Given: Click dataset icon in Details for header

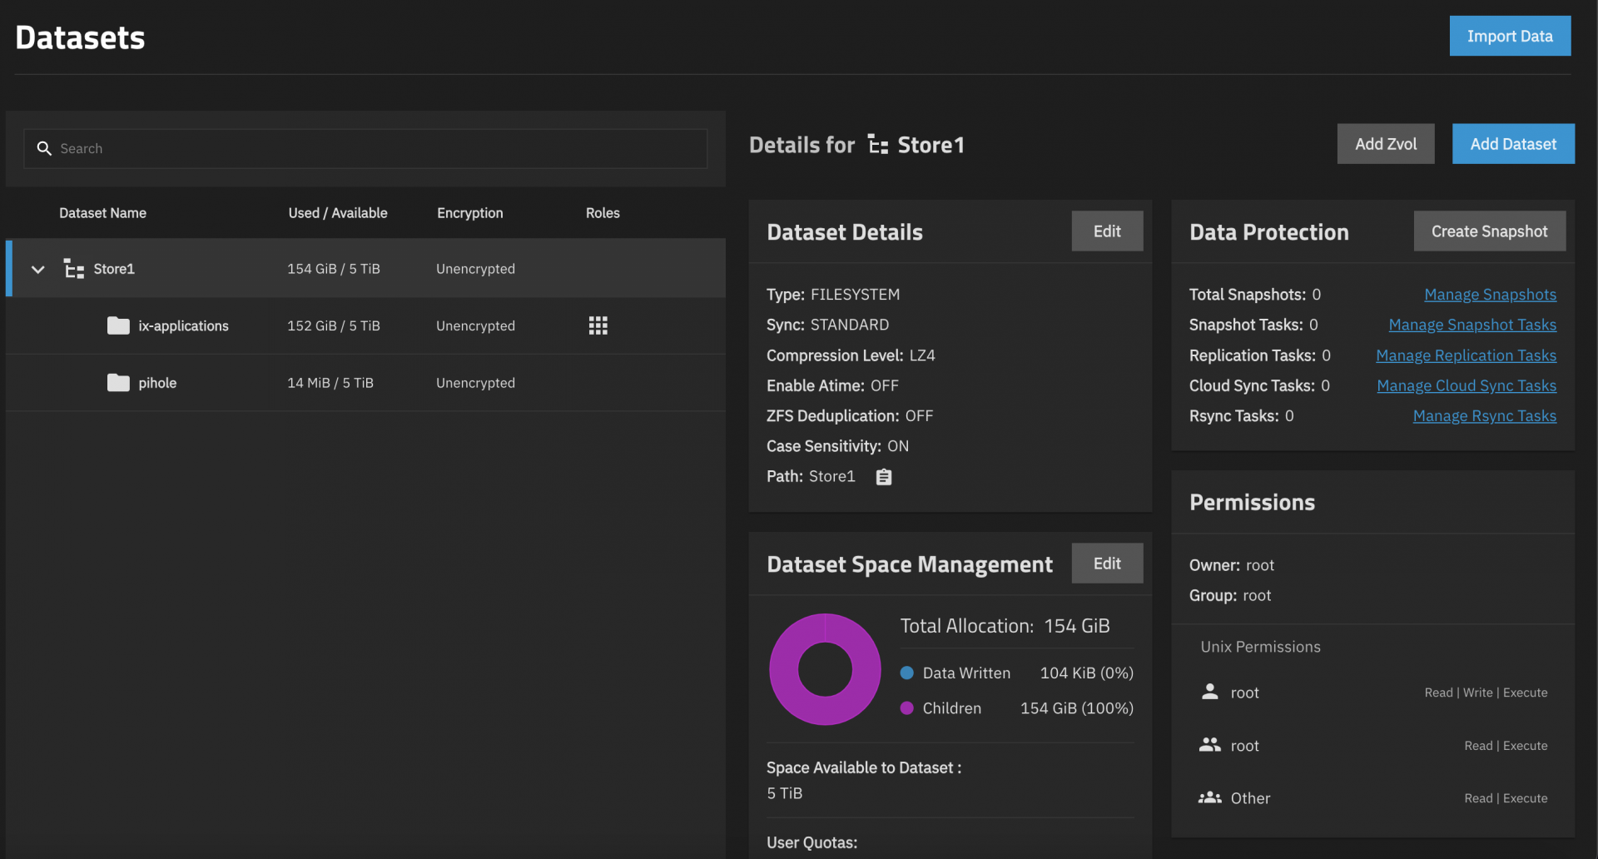Looking at the screenshot, I should point(877,145).
